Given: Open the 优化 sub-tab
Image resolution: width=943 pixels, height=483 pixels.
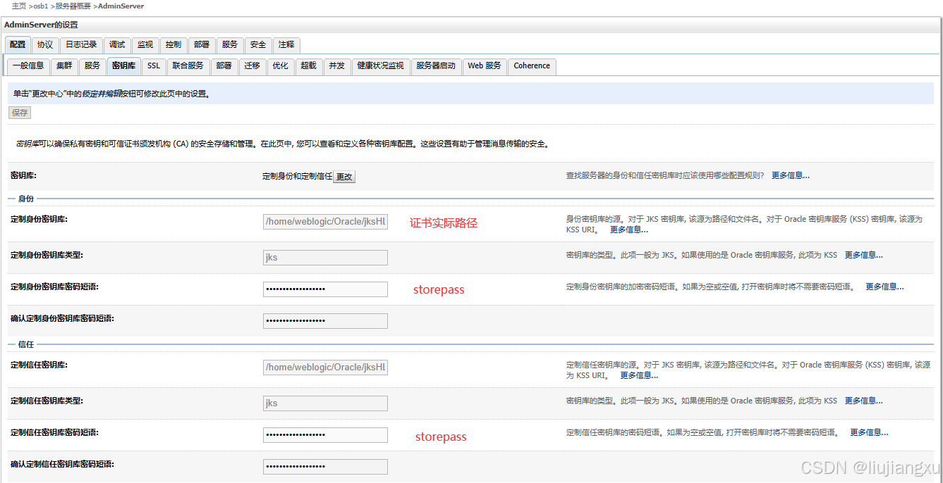Looking at the screenshot, I should pos(281,66).
